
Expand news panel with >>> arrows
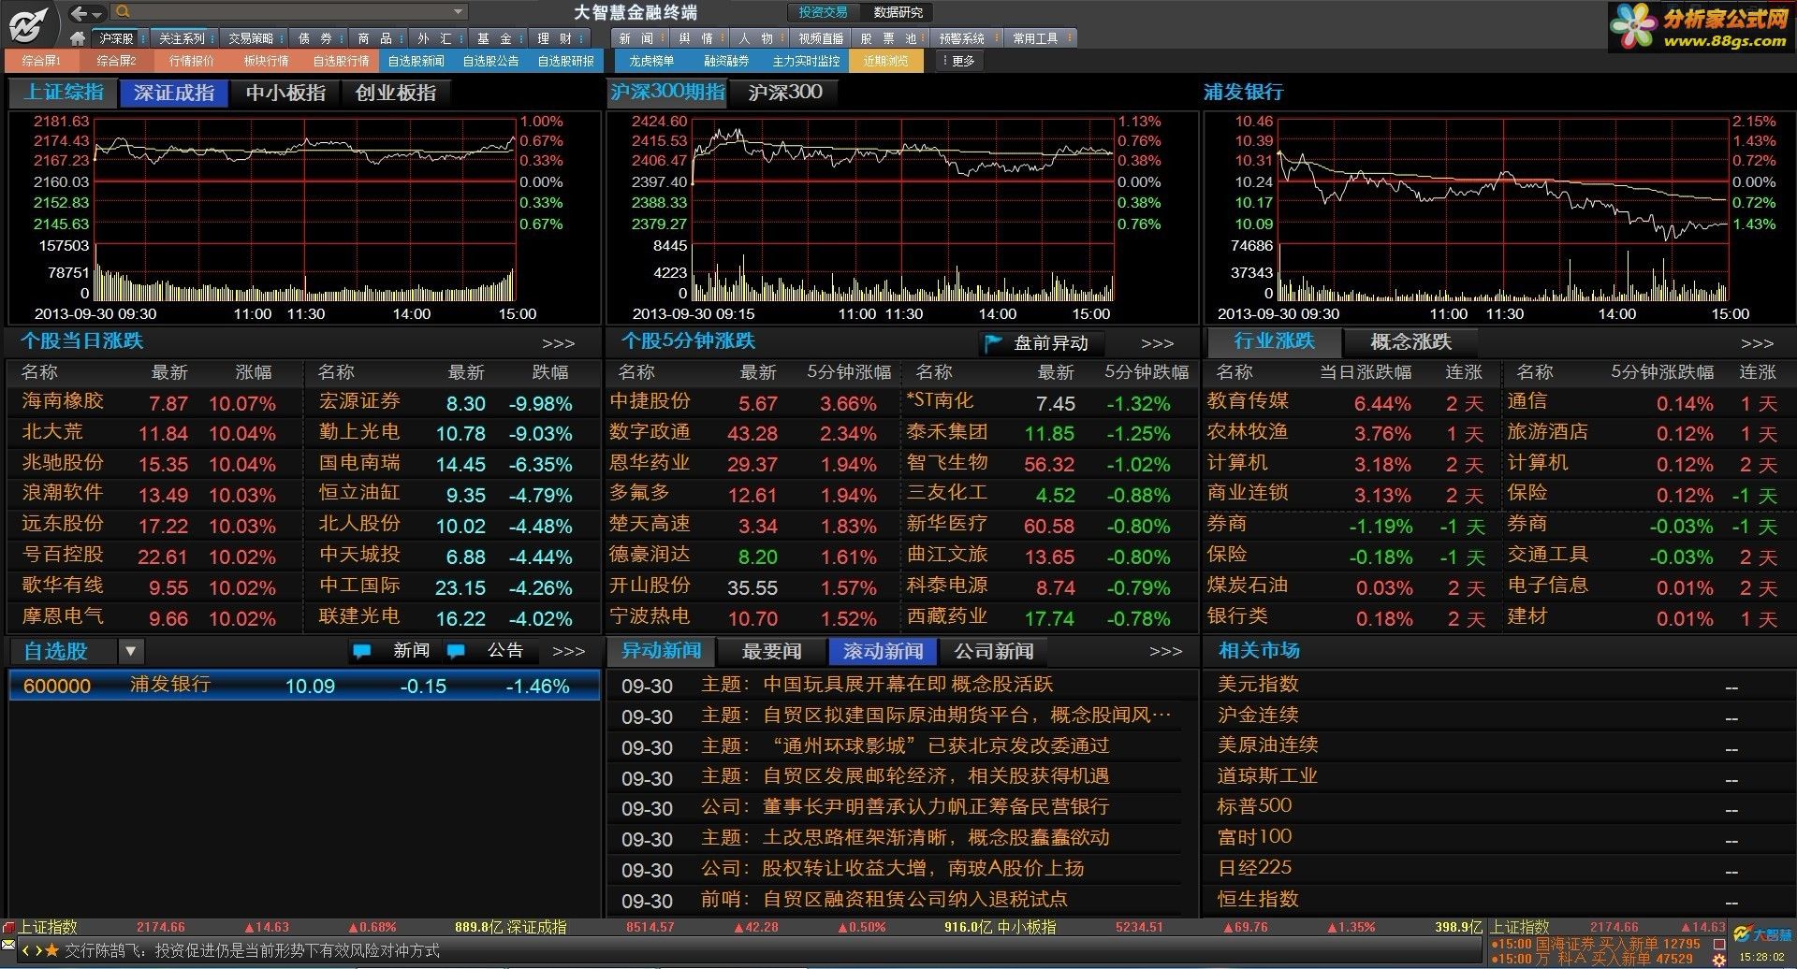[1166, 652]
